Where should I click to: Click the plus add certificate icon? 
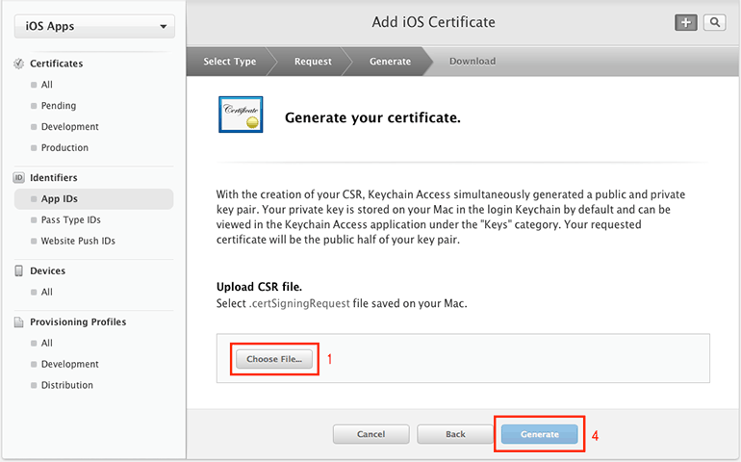(x=685, y=22)
